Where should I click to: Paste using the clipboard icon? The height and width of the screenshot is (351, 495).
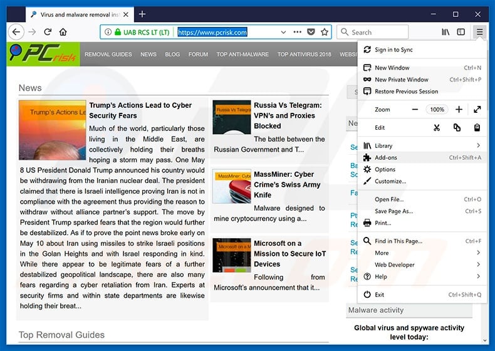coord(477,128)
